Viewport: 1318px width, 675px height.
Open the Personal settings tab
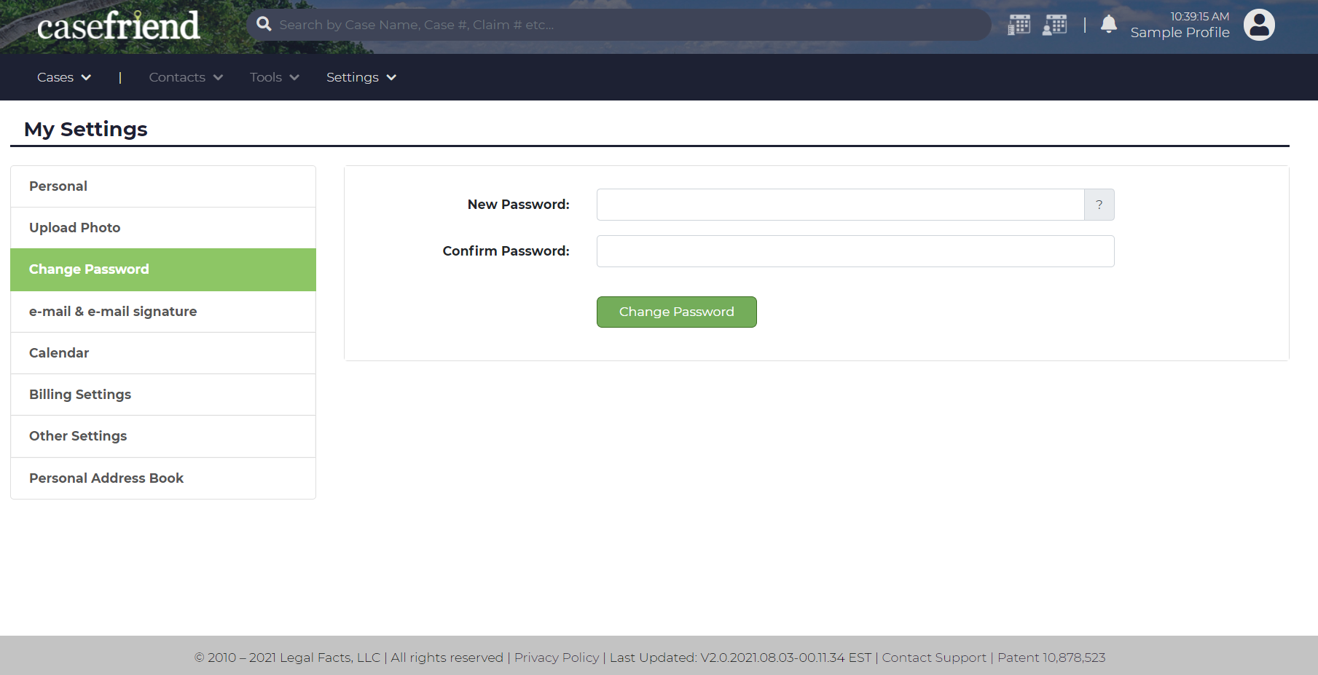tap(163, 186)
